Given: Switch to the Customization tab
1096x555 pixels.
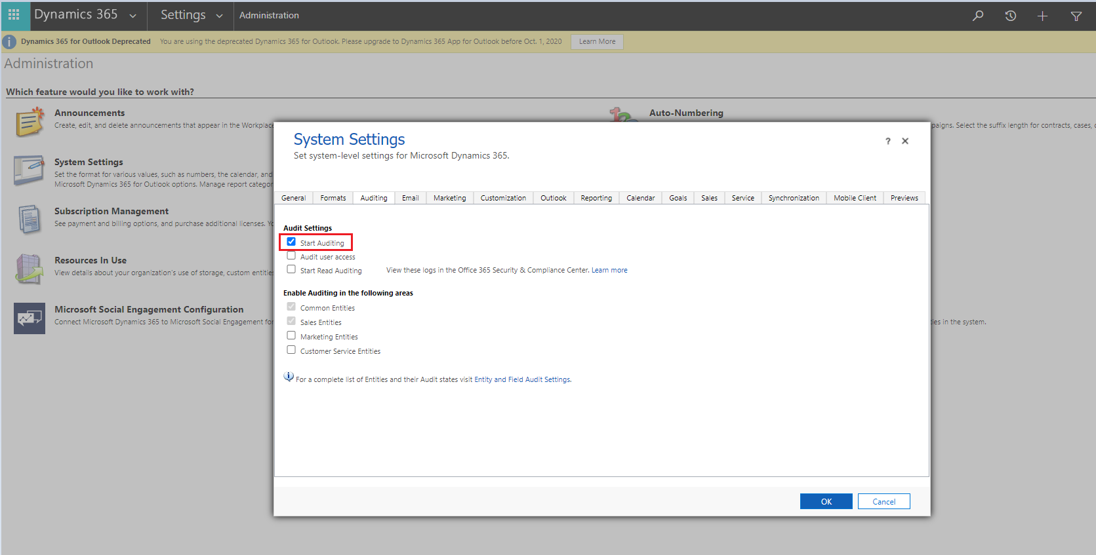Looking at the screenshot, I should click(503, 198).
